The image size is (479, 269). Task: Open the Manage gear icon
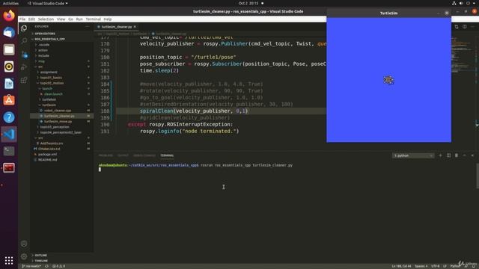[24, 256]
